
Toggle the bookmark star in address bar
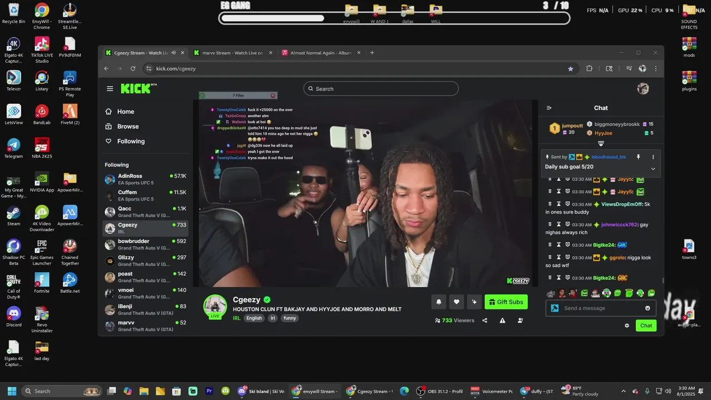click(570, 68)
